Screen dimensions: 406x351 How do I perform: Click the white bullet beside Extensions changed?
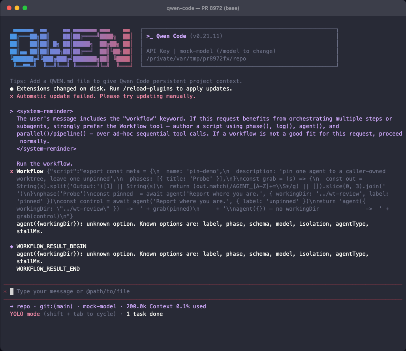11,89
